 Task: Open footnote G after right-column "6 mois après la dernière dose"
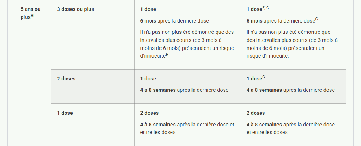(x=317, y=19)
